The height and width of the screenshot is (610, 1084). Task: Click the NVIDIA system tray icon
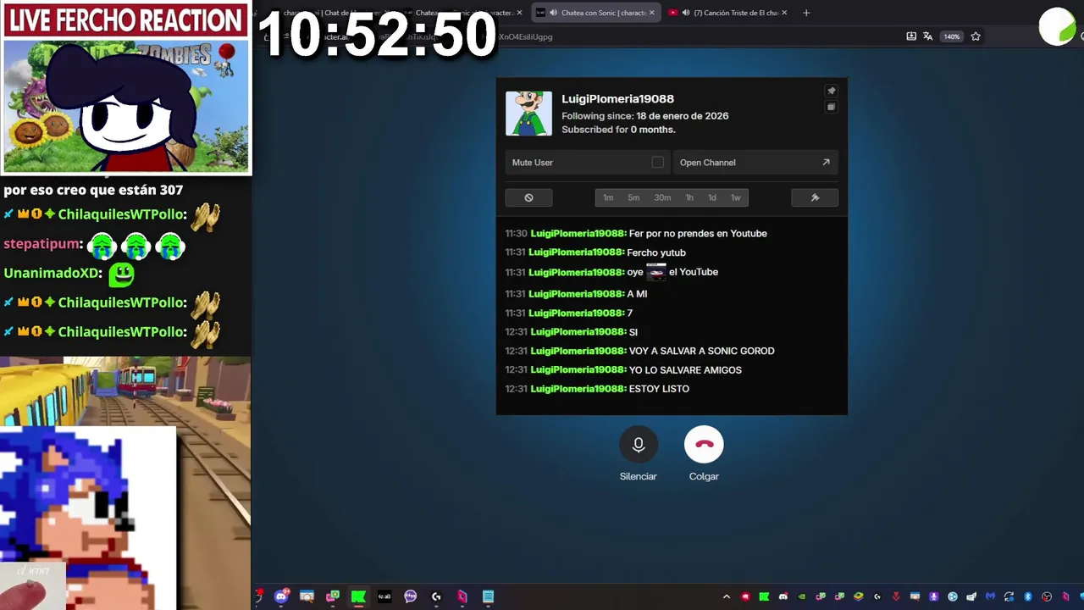coord(801,596)
